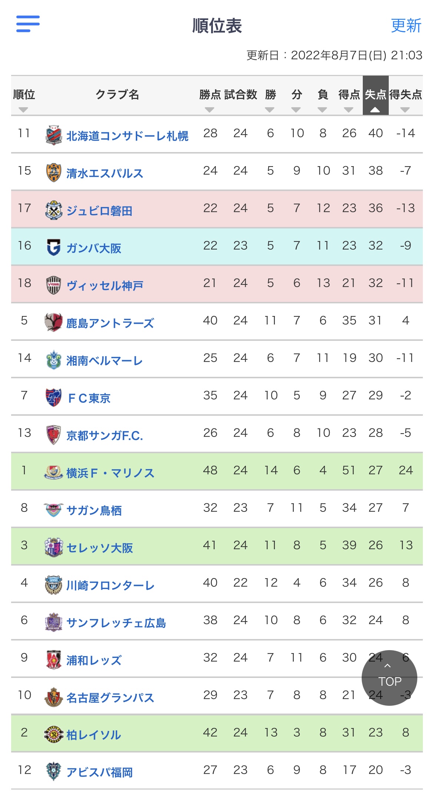This screenshot has height=797, width=434.
Task: Sort table by 得点 column
Action: (349, 99)
